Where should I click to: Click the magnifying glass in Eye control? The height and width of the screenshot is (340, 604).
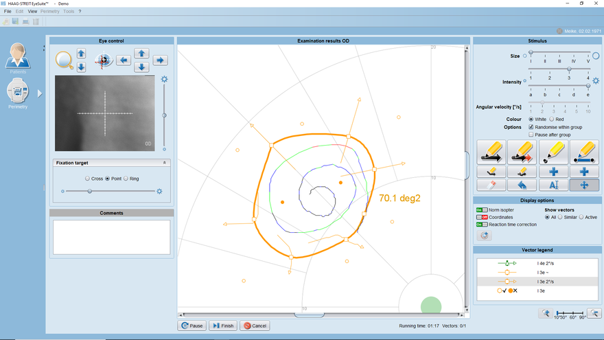point(64,60)
